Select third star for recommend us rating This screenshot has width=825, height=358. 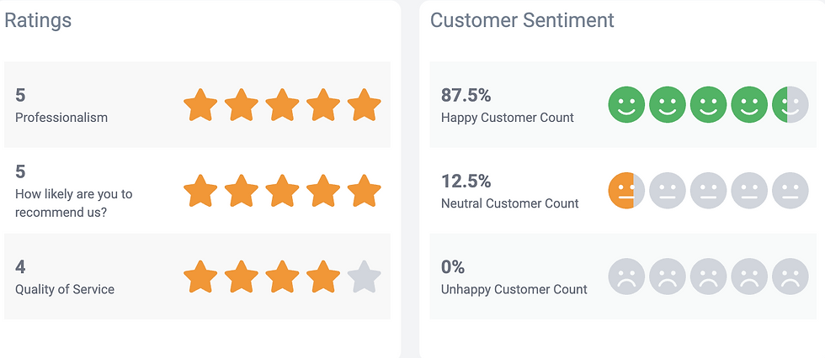pyautogui.click(x=282, y=192)
